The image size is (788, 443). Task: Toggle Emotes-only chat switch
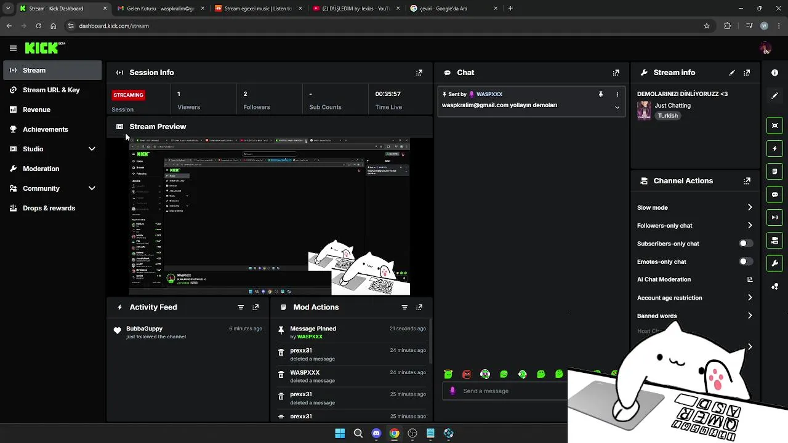[x=746, y=261]
